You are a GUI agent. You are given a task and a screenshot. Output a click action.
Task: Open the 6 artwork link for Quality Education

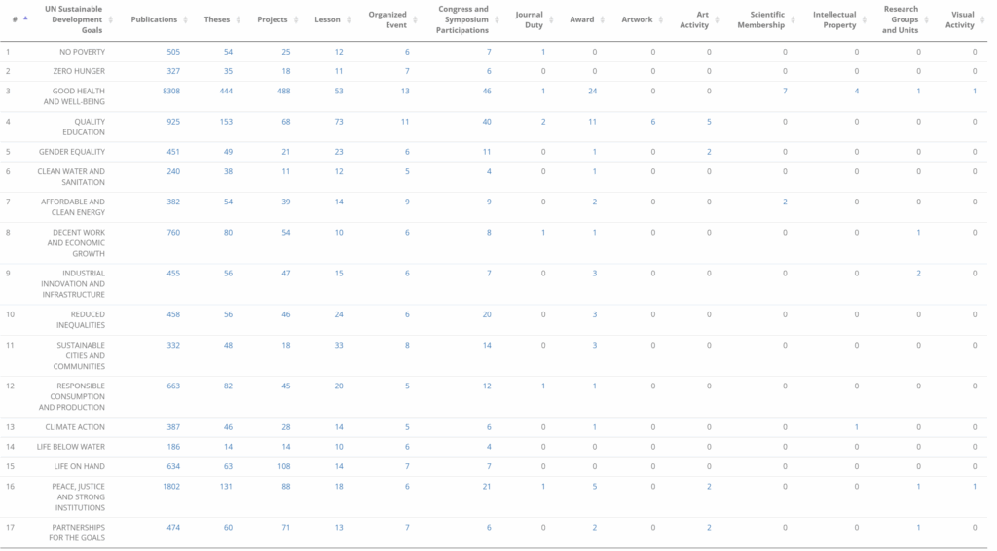[653, 122]
